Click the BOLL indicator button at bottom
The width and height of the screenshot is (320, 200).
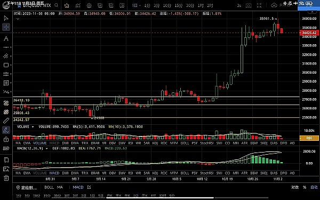point(49,187)
